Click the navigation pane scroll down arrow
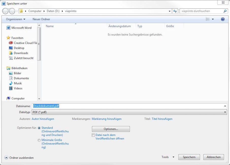Image resolution: width=230 pixels, height=165 pixels. pos(39,99)
